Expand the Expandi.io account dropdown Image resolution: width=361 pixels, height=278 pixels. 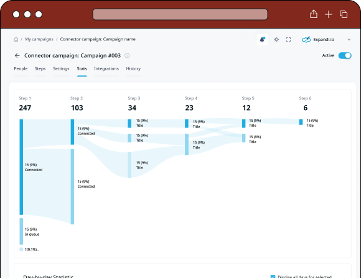pos(349,40)
